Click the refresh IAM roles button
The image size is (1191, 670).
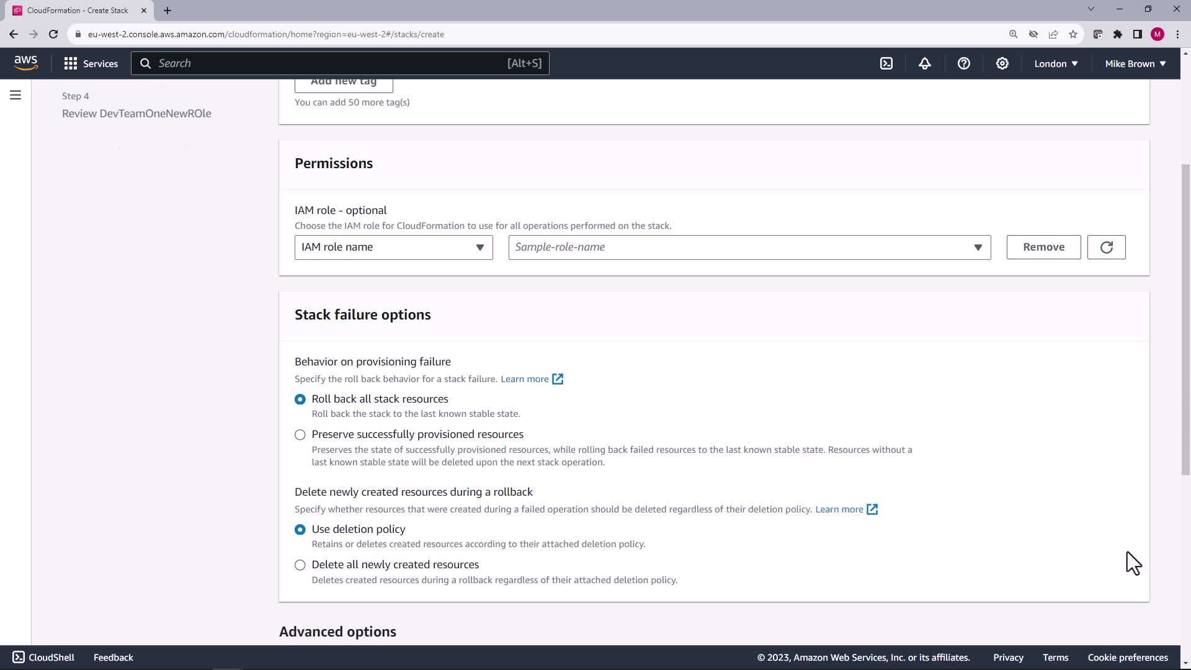(1106, 247)
